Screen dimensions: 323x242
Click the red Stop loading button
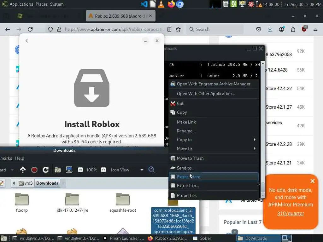click(x=34, y=170)
